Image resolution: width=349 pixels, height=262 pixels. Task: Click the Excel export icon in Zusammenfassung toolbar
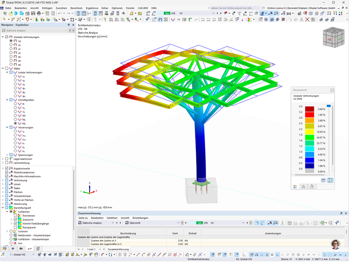point(323,223)
